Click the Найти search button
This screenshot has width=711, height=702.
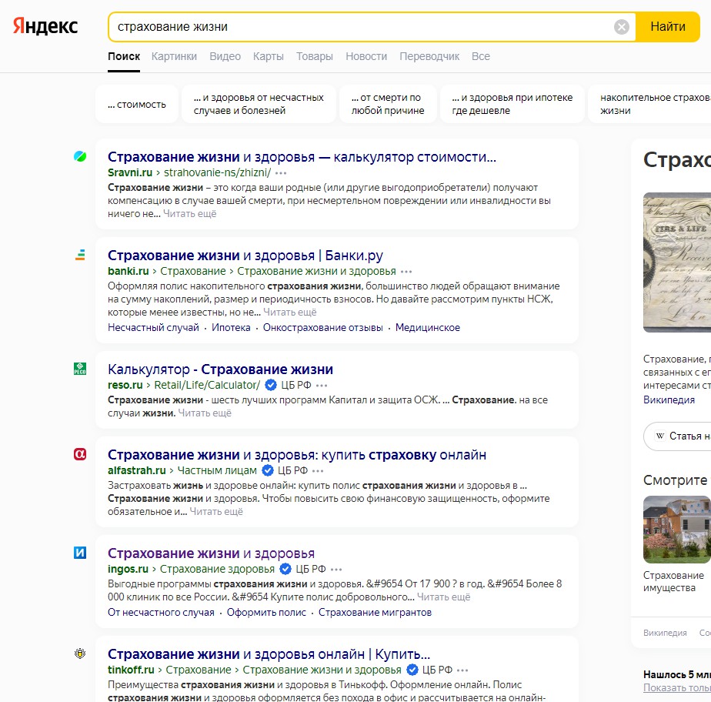point(667,27)
